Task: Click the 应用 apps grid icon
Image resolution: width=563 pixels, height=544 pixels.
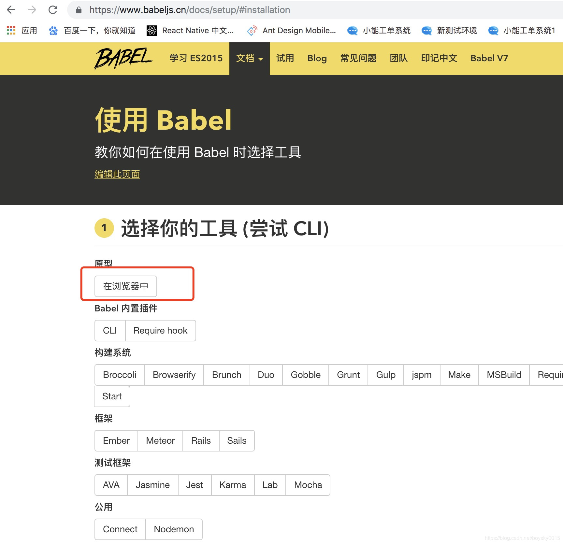Action: click(x=11, y=30)
